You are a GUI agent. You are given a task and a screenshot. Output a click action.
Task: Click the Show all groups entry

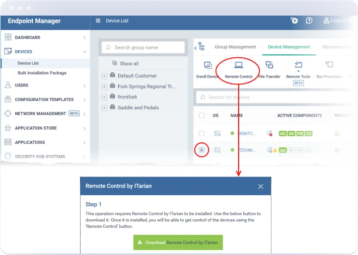click(x=129, y=64)
